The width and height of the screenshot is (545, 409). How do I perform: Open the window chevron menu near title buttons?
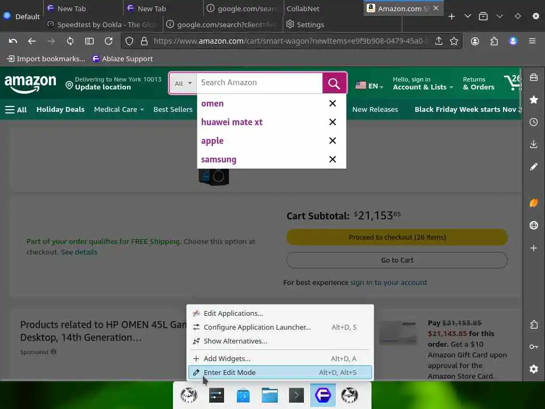point(499,17)
